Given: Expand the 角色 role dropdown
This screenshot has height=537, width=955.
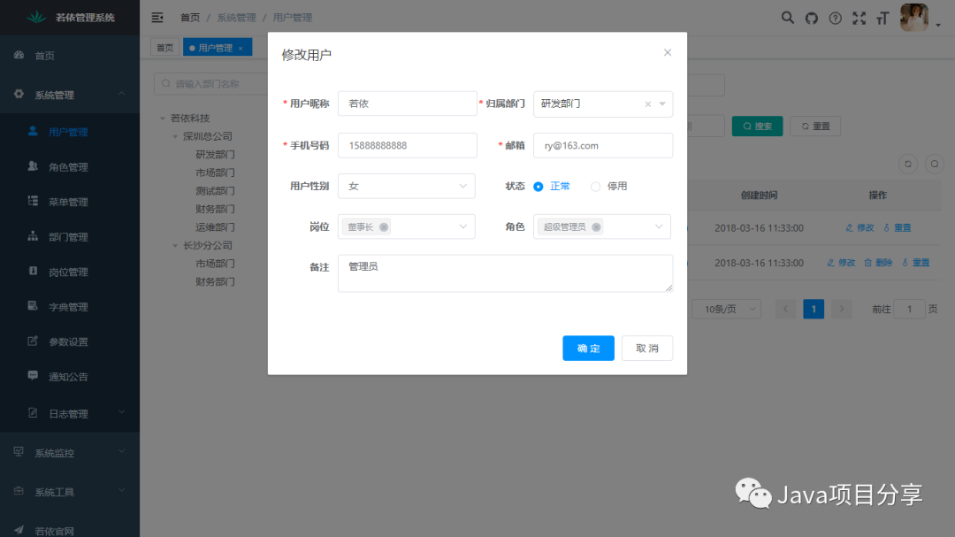Looking at the screenshot, I should (x=658, y=227).
